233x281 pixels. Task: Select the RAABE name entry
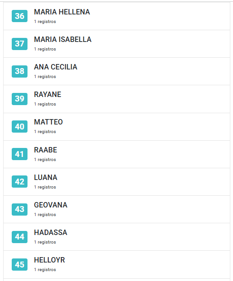46,150
